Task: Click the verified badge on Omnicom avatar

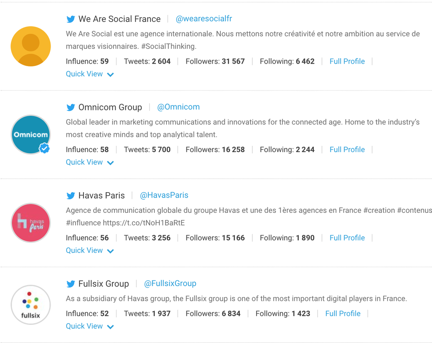Action: (44, 148)
